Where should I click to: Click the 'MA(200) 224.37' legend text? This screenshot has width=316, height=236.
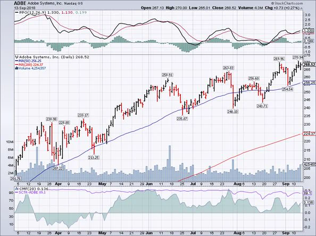coord(31,65)
